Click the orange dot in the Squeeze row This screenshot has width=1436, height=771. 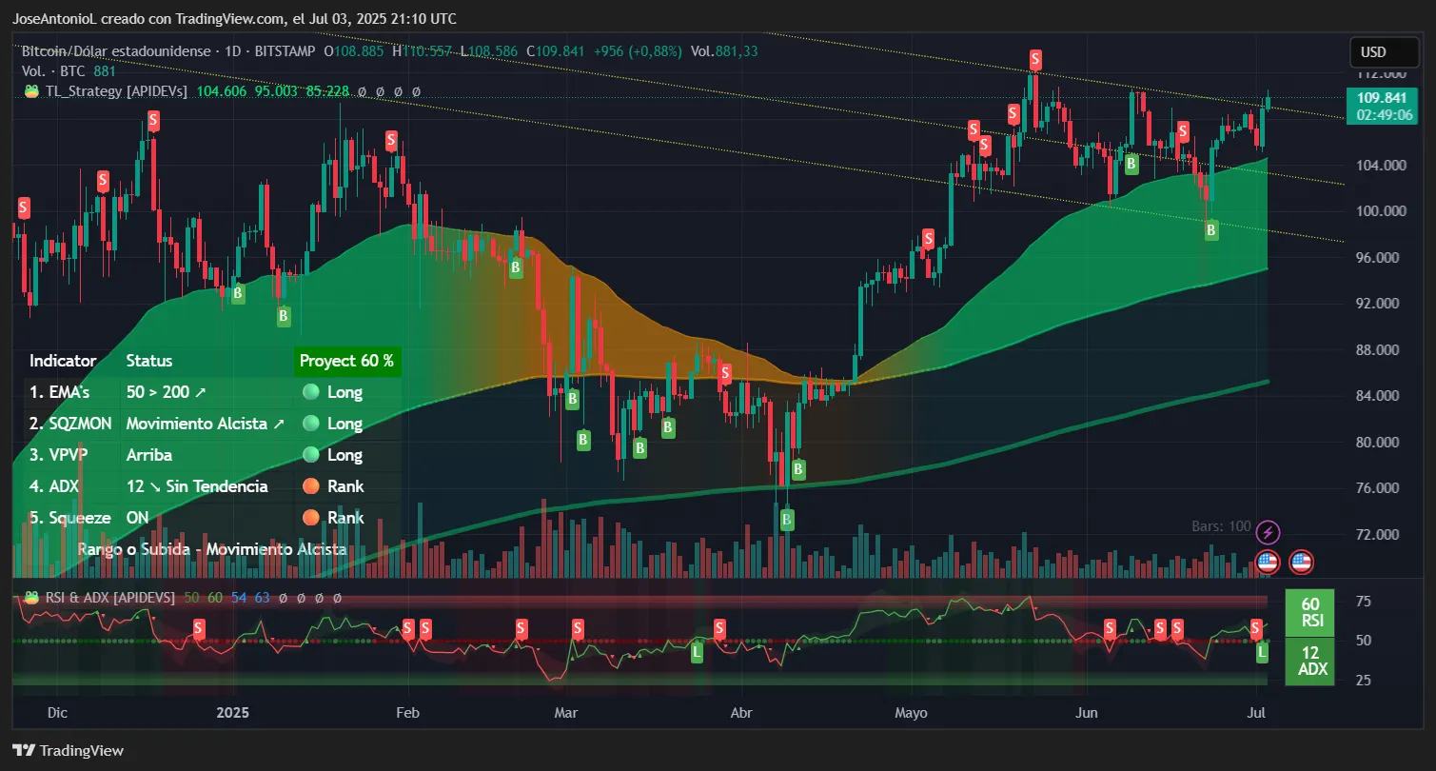coord(310,518)
